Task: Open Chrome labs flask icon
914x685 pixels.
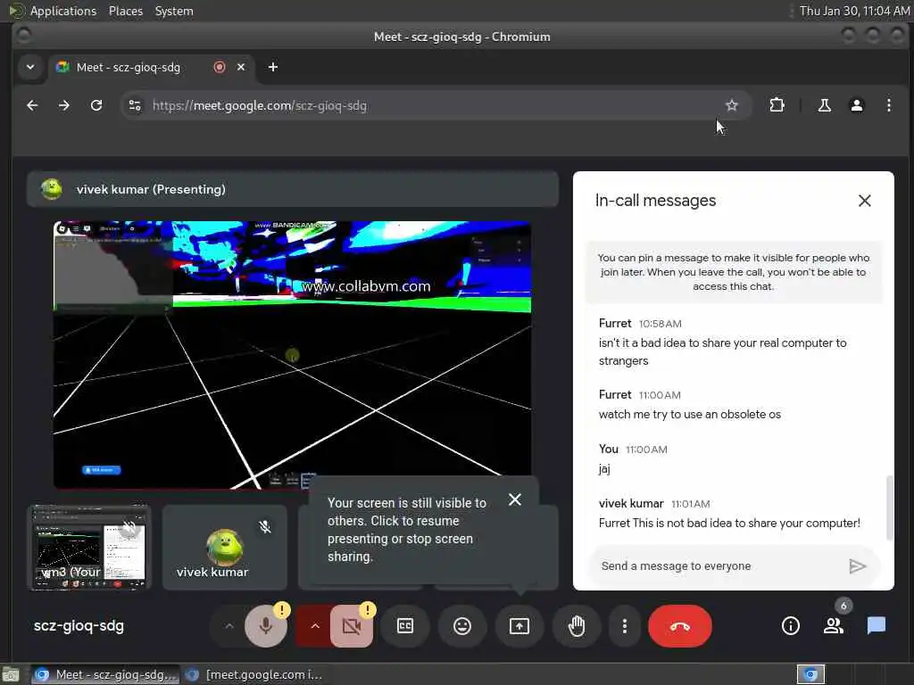Action: [824, 105]
